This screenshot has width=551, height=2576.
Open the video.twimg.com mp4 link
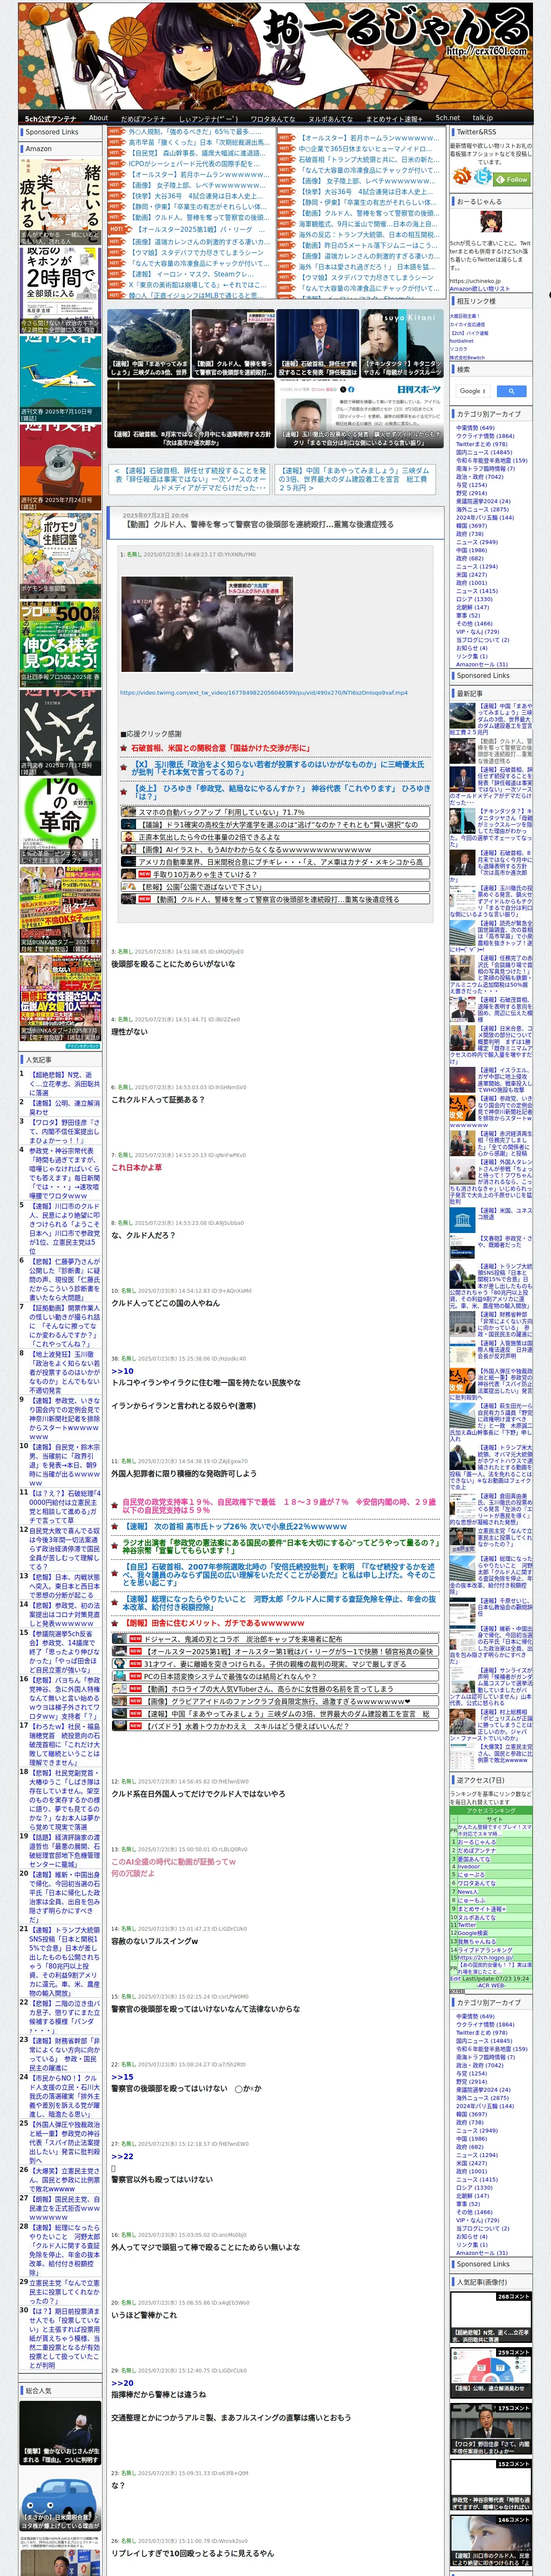tap(264, 692)
